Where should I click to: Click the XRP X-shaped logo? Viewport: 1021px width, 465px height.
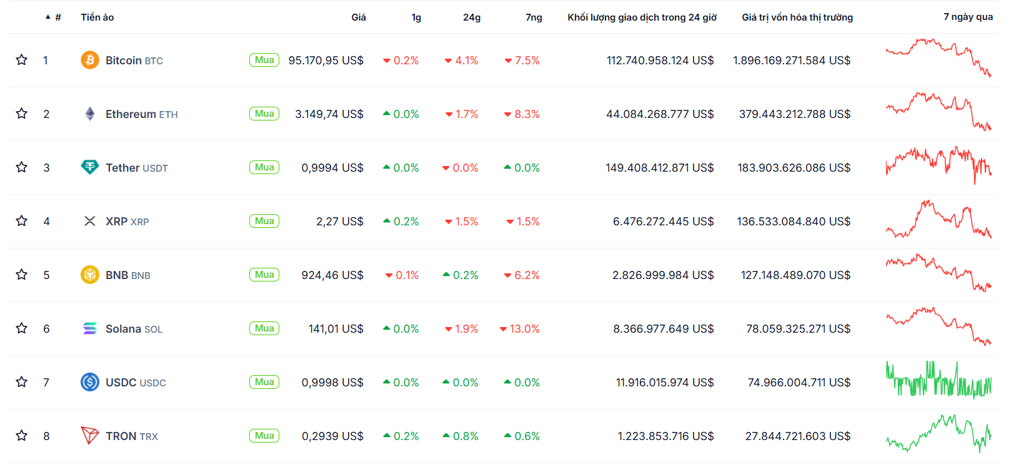pyautogui.click(x=90, y=221)
